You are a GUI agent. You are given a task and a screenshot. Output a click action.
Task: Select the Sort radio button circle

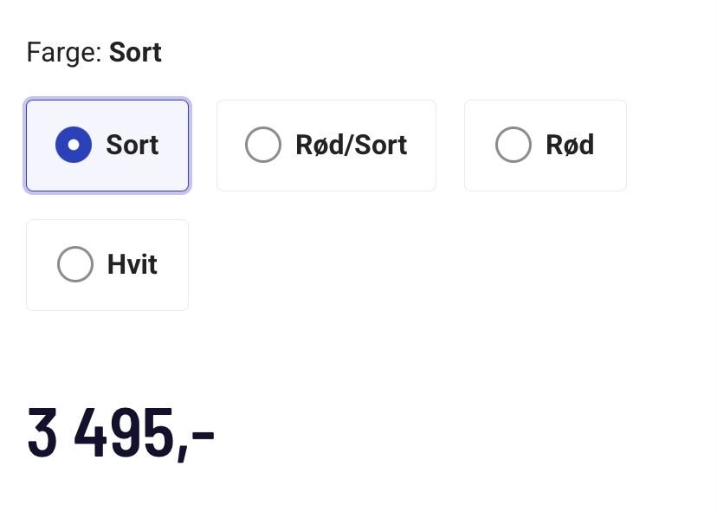[x=74, y=145]
